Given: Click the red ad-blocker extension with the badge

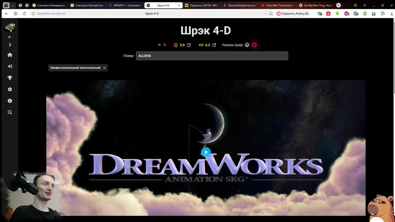Looking at the screenshot, I should point(347,14).
